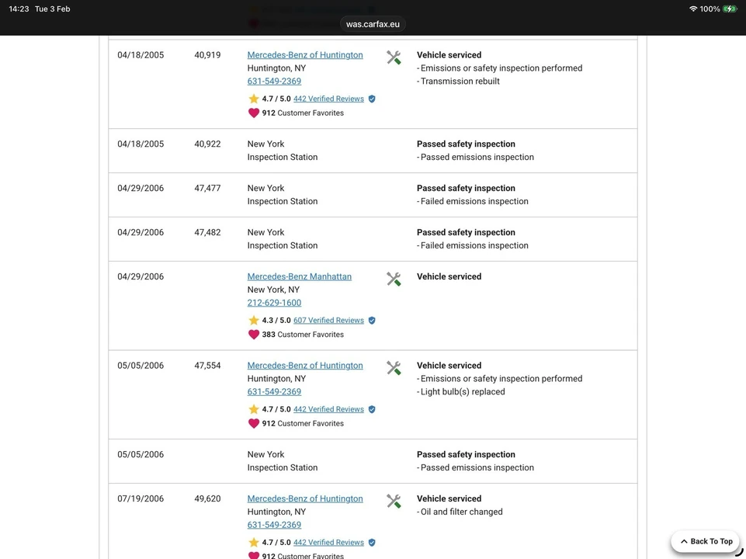Call 631-549-2369 in the 07/19/2006 row
The image size is (746, 559).
pyautogui.click(x=274, y=525)
